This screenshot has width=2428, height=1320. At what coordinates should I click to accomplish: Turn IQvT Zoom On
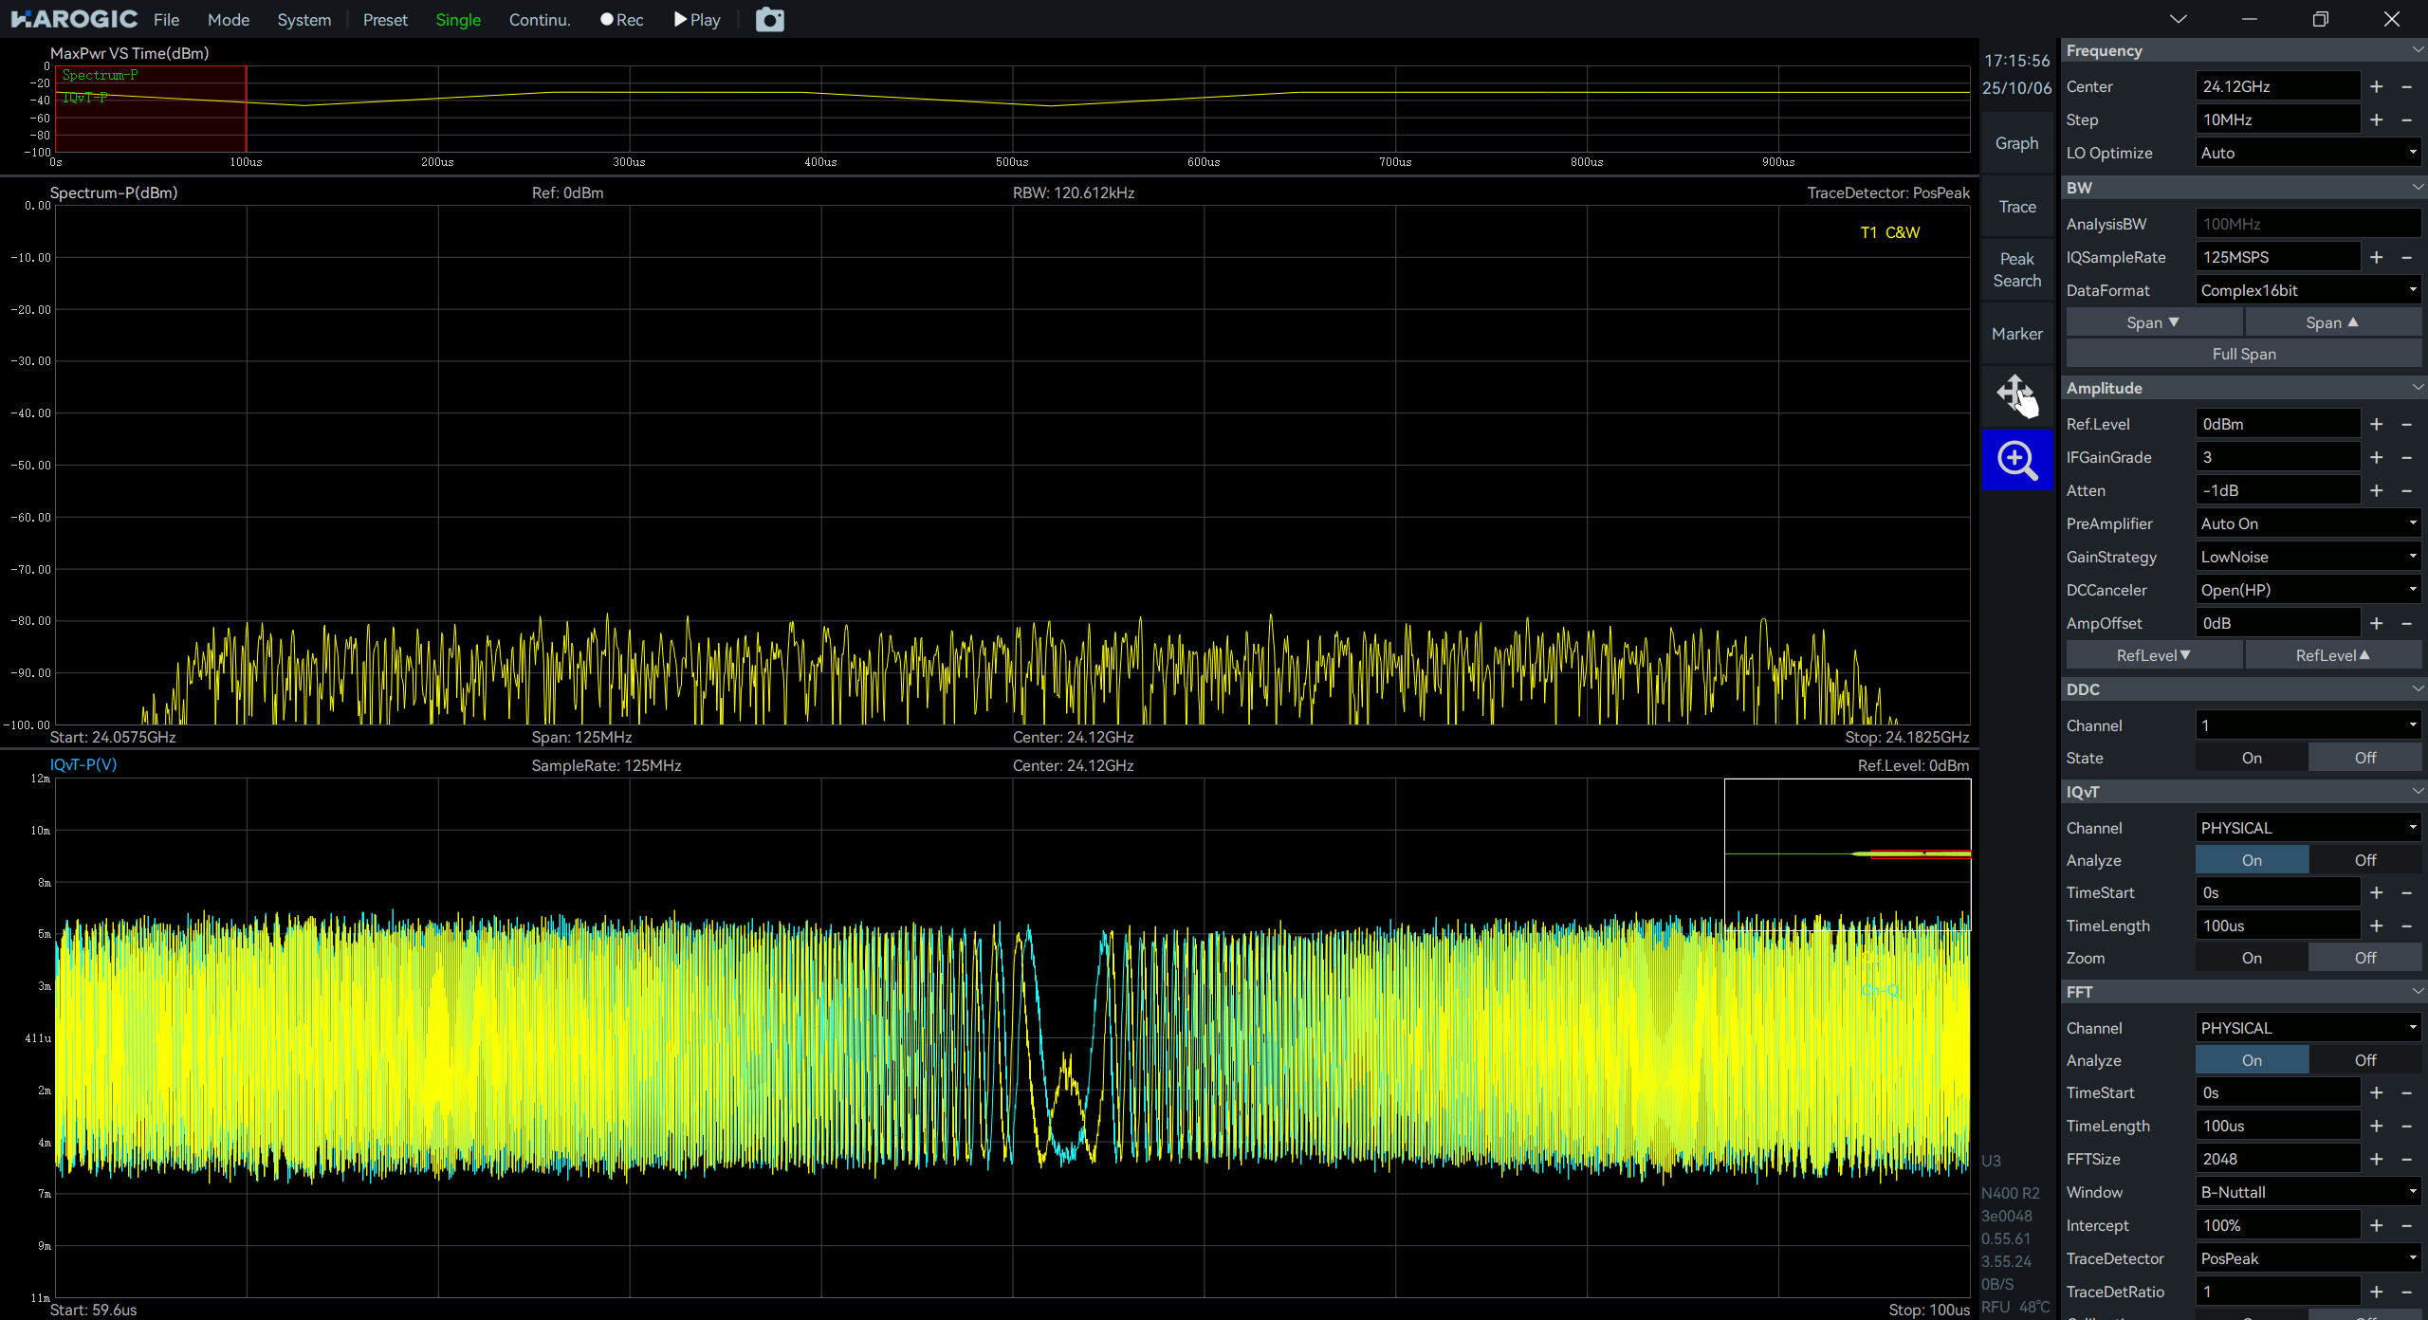coord(2252,958)
